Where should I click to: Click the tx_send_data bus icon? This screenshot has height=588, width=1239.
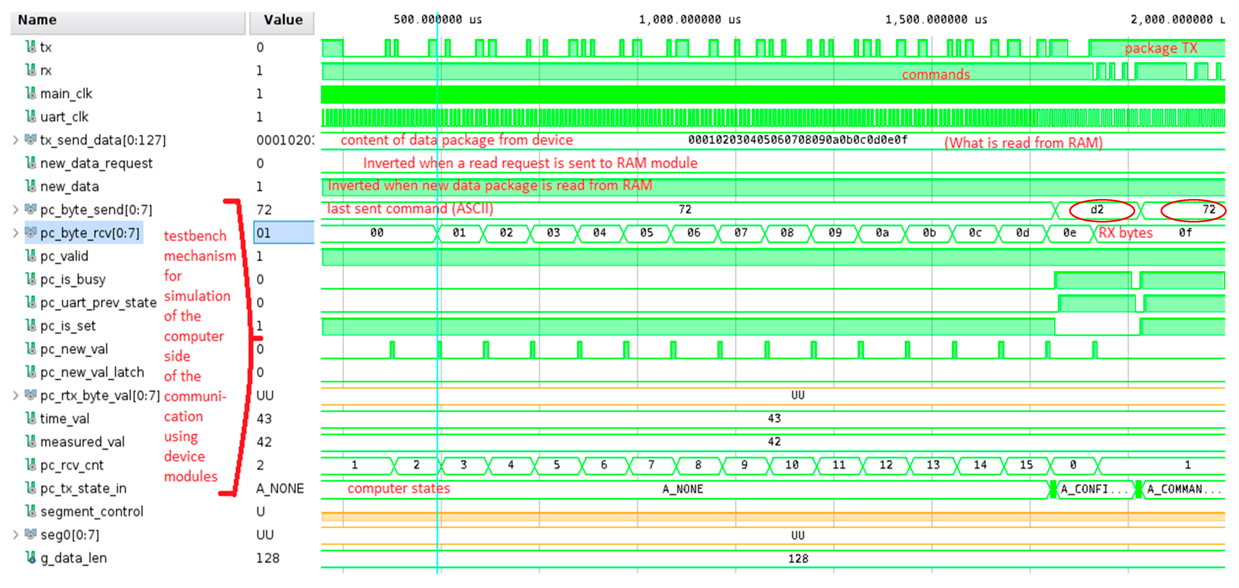31,140
